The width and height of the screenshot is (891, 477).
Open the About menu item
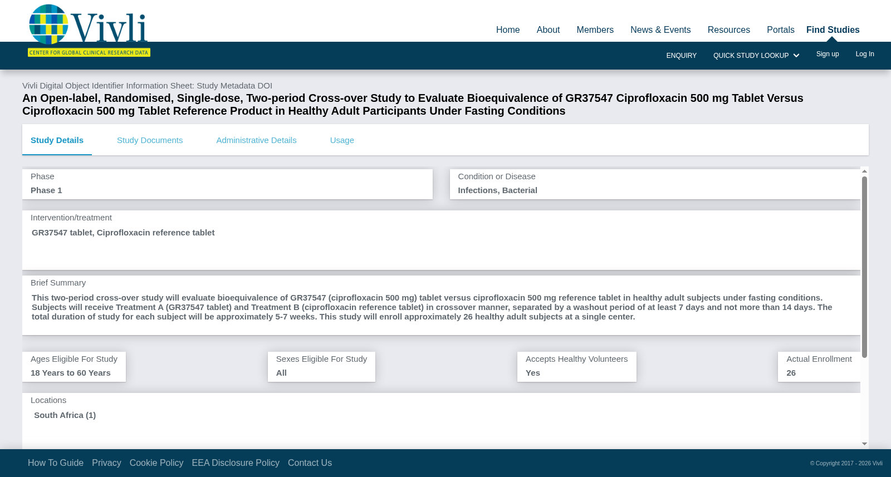click(548, 30)
